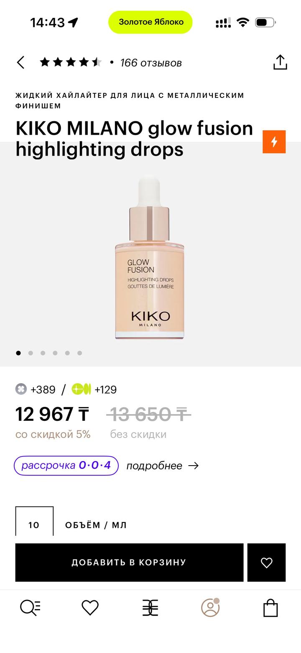Tap the Золотое Яблоko green pill at top

pos(150,22)
